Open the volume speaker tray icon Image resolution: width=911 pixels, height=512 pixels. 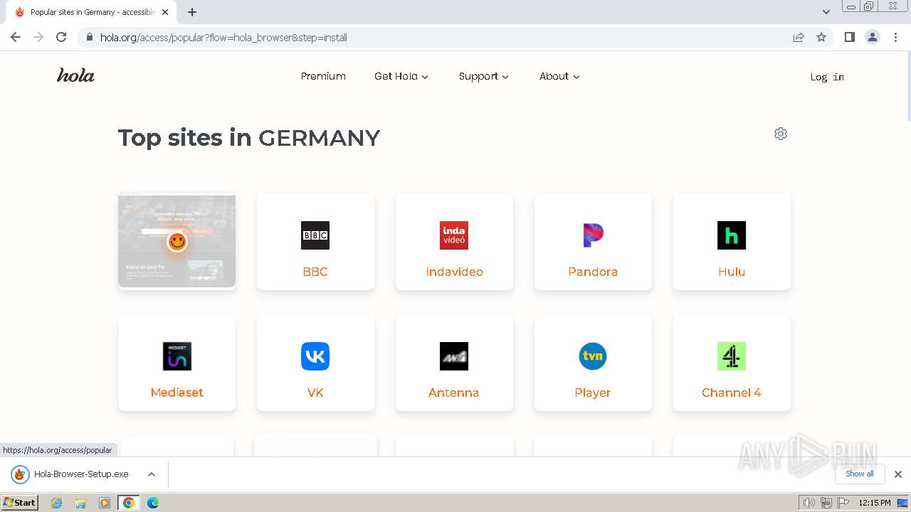[809, 503]
